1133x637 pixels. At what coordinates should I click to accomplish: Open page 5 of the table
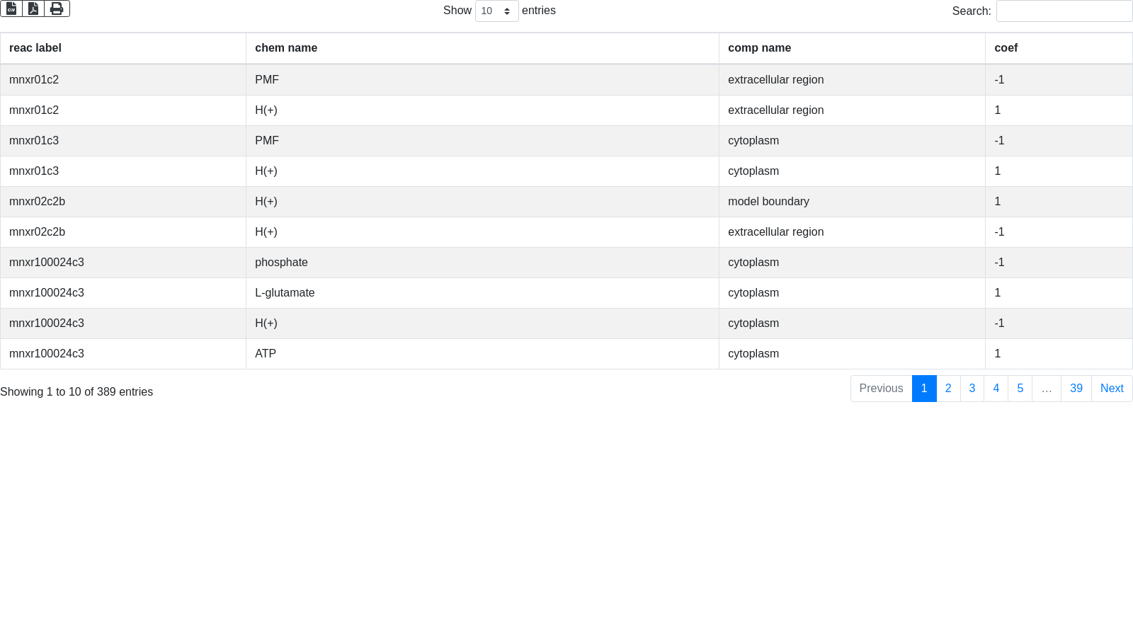click(x=1020, y=389)
